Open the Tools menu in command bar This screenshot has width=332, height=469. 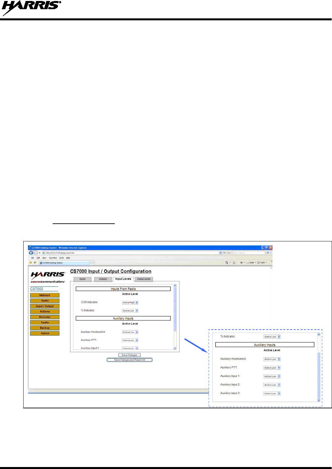(x=262, y=262)
